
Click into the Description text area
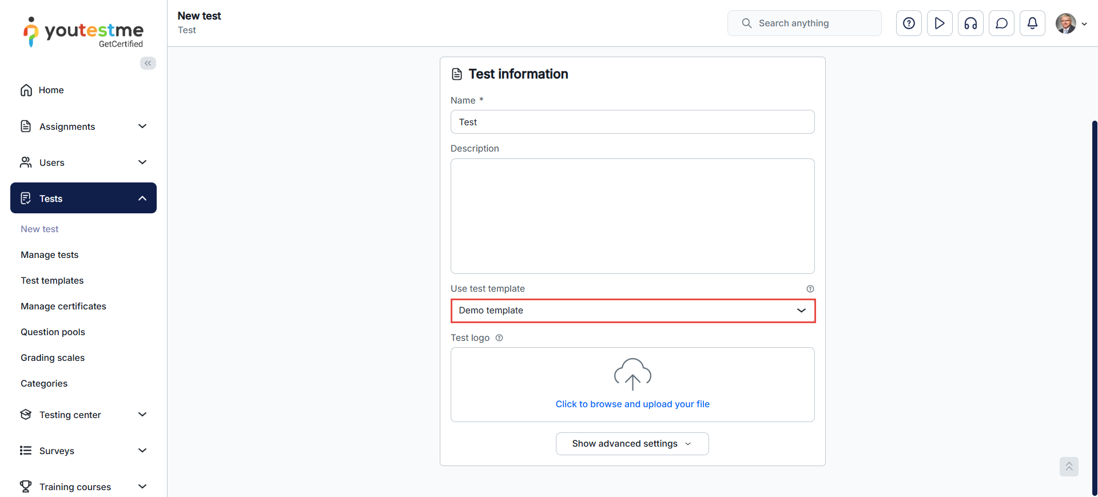[632, 216]
